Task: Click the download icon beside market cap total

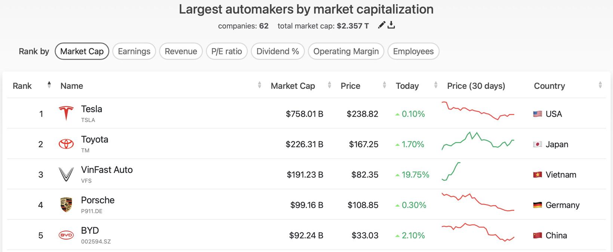Action: click(391, 25)
